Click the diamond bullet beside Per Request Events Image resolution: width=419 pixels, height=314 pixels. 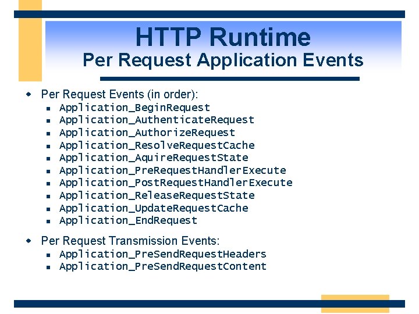coord(29,94)
